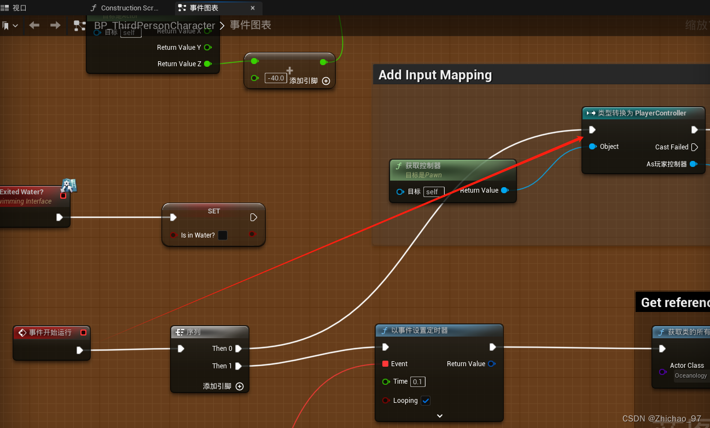Click the cast node output execution pin
The image size is (710, 428).
coord(694,130)
